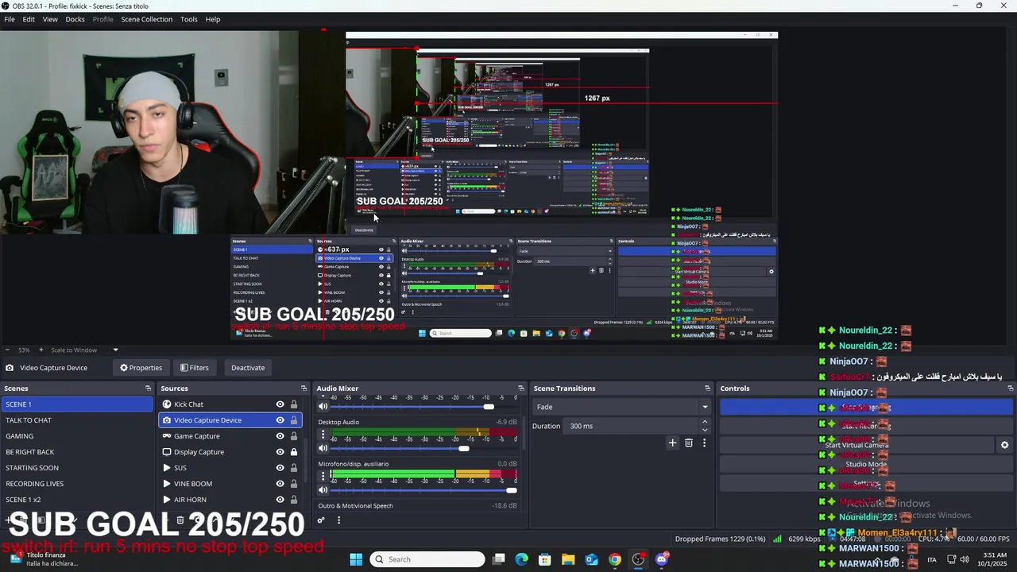Pop out the Scenes dock

(x=148, y=388)
